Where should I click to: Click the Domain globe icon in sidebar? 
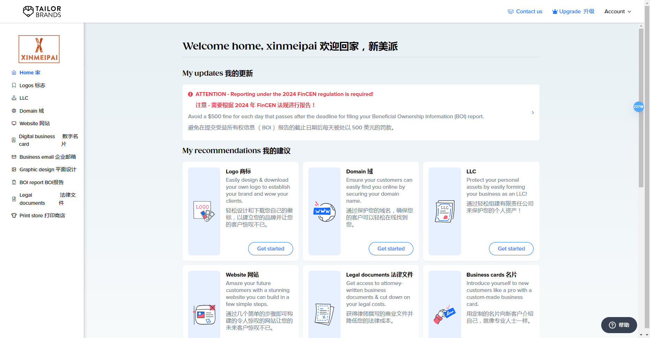(14, 111)
